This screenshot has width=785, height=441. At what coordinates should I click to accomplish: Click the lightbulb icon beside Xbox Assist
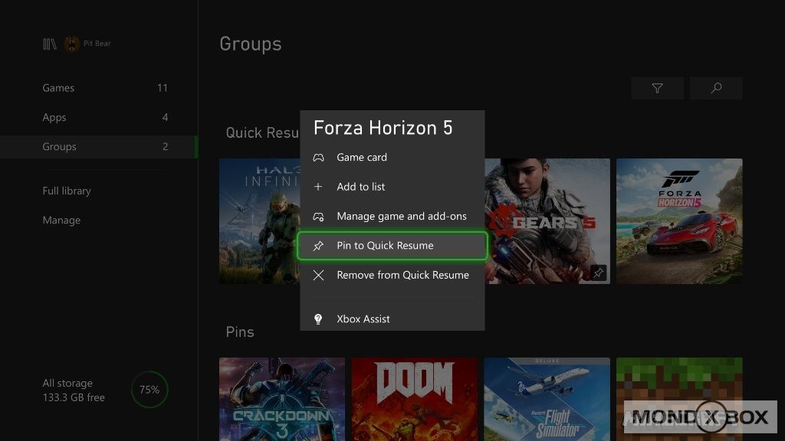(318, 318)
